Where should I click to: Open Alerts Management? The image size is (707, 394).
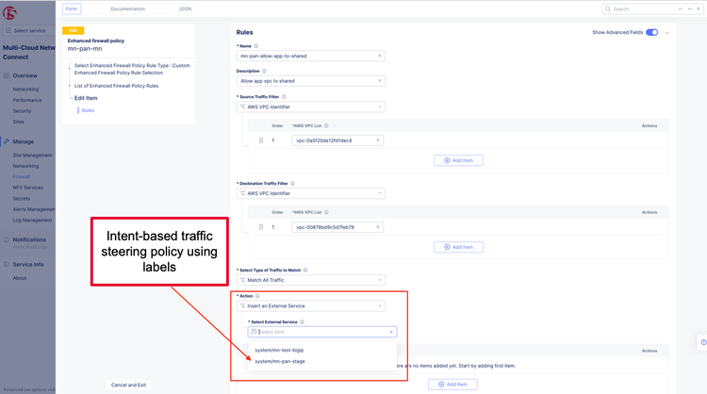point(34,209)
